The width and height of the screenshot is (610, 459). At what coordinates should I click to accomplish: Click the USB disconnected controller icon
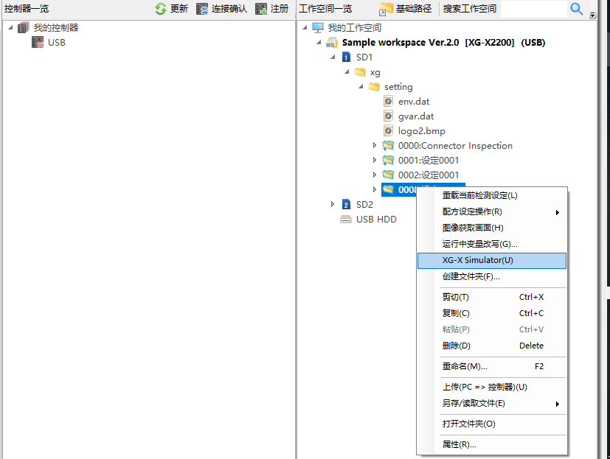coord(38,42)
